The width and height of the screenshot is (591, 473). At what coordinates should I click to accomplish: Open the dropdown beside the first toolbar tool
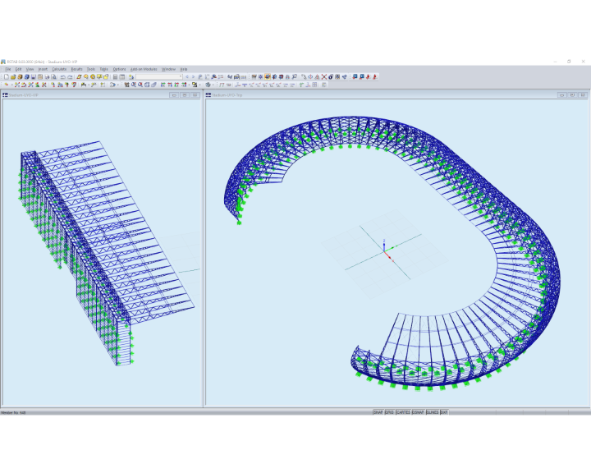tap(11, 85)
